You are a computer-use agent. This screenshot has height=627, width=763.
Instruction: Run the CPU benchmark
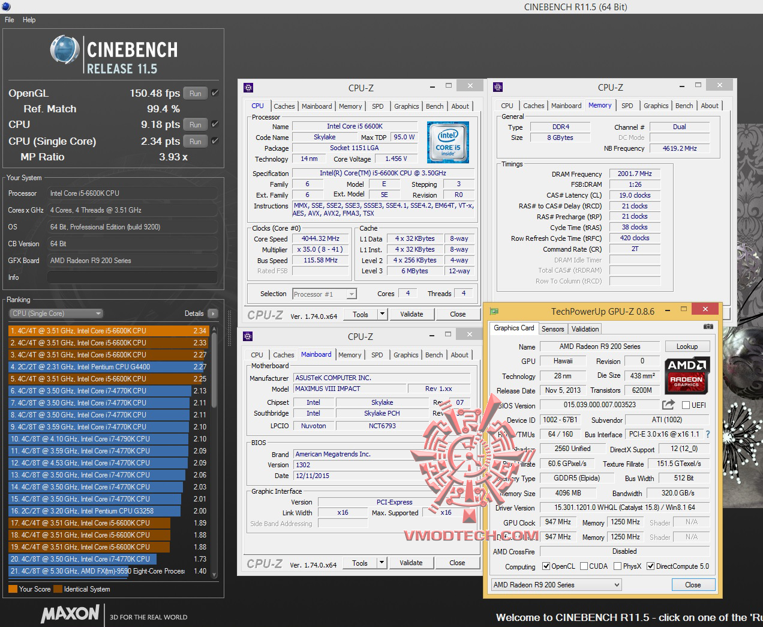click(x=196, y=124)
